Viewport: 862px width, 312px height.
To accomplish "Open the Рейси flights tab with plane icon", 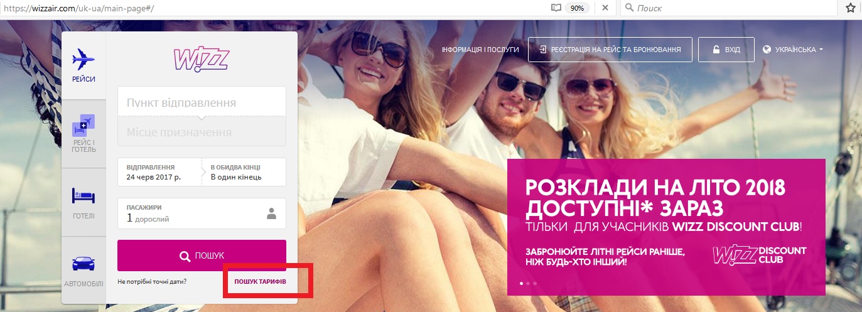I will (x=84, y=61).
